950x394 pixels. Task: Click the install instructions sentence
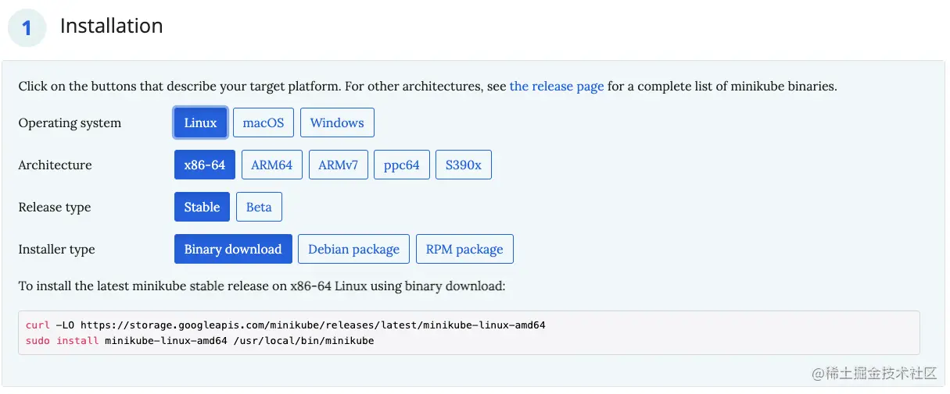pyautogui.click(x=262, y=286)
